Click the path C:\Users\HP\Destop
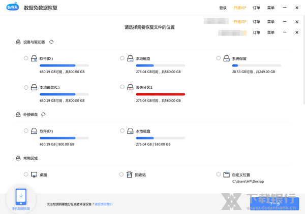This screenshot has height=214, width=305. click(x=248, y=182)
